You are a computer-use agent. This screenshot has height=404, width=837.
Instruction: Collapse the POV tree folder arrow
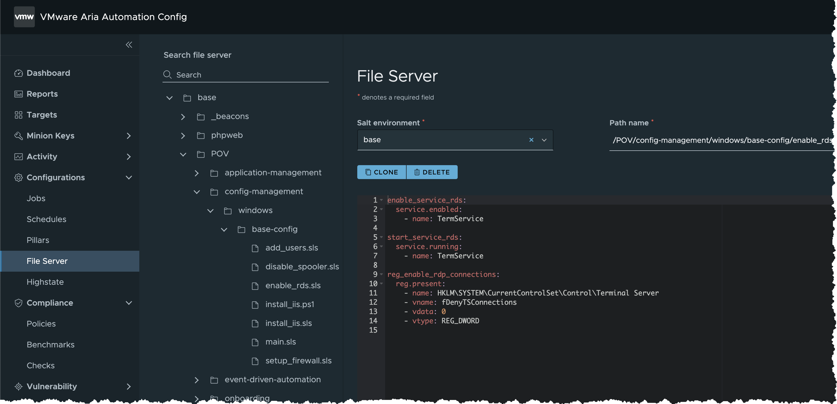(183, 154)
